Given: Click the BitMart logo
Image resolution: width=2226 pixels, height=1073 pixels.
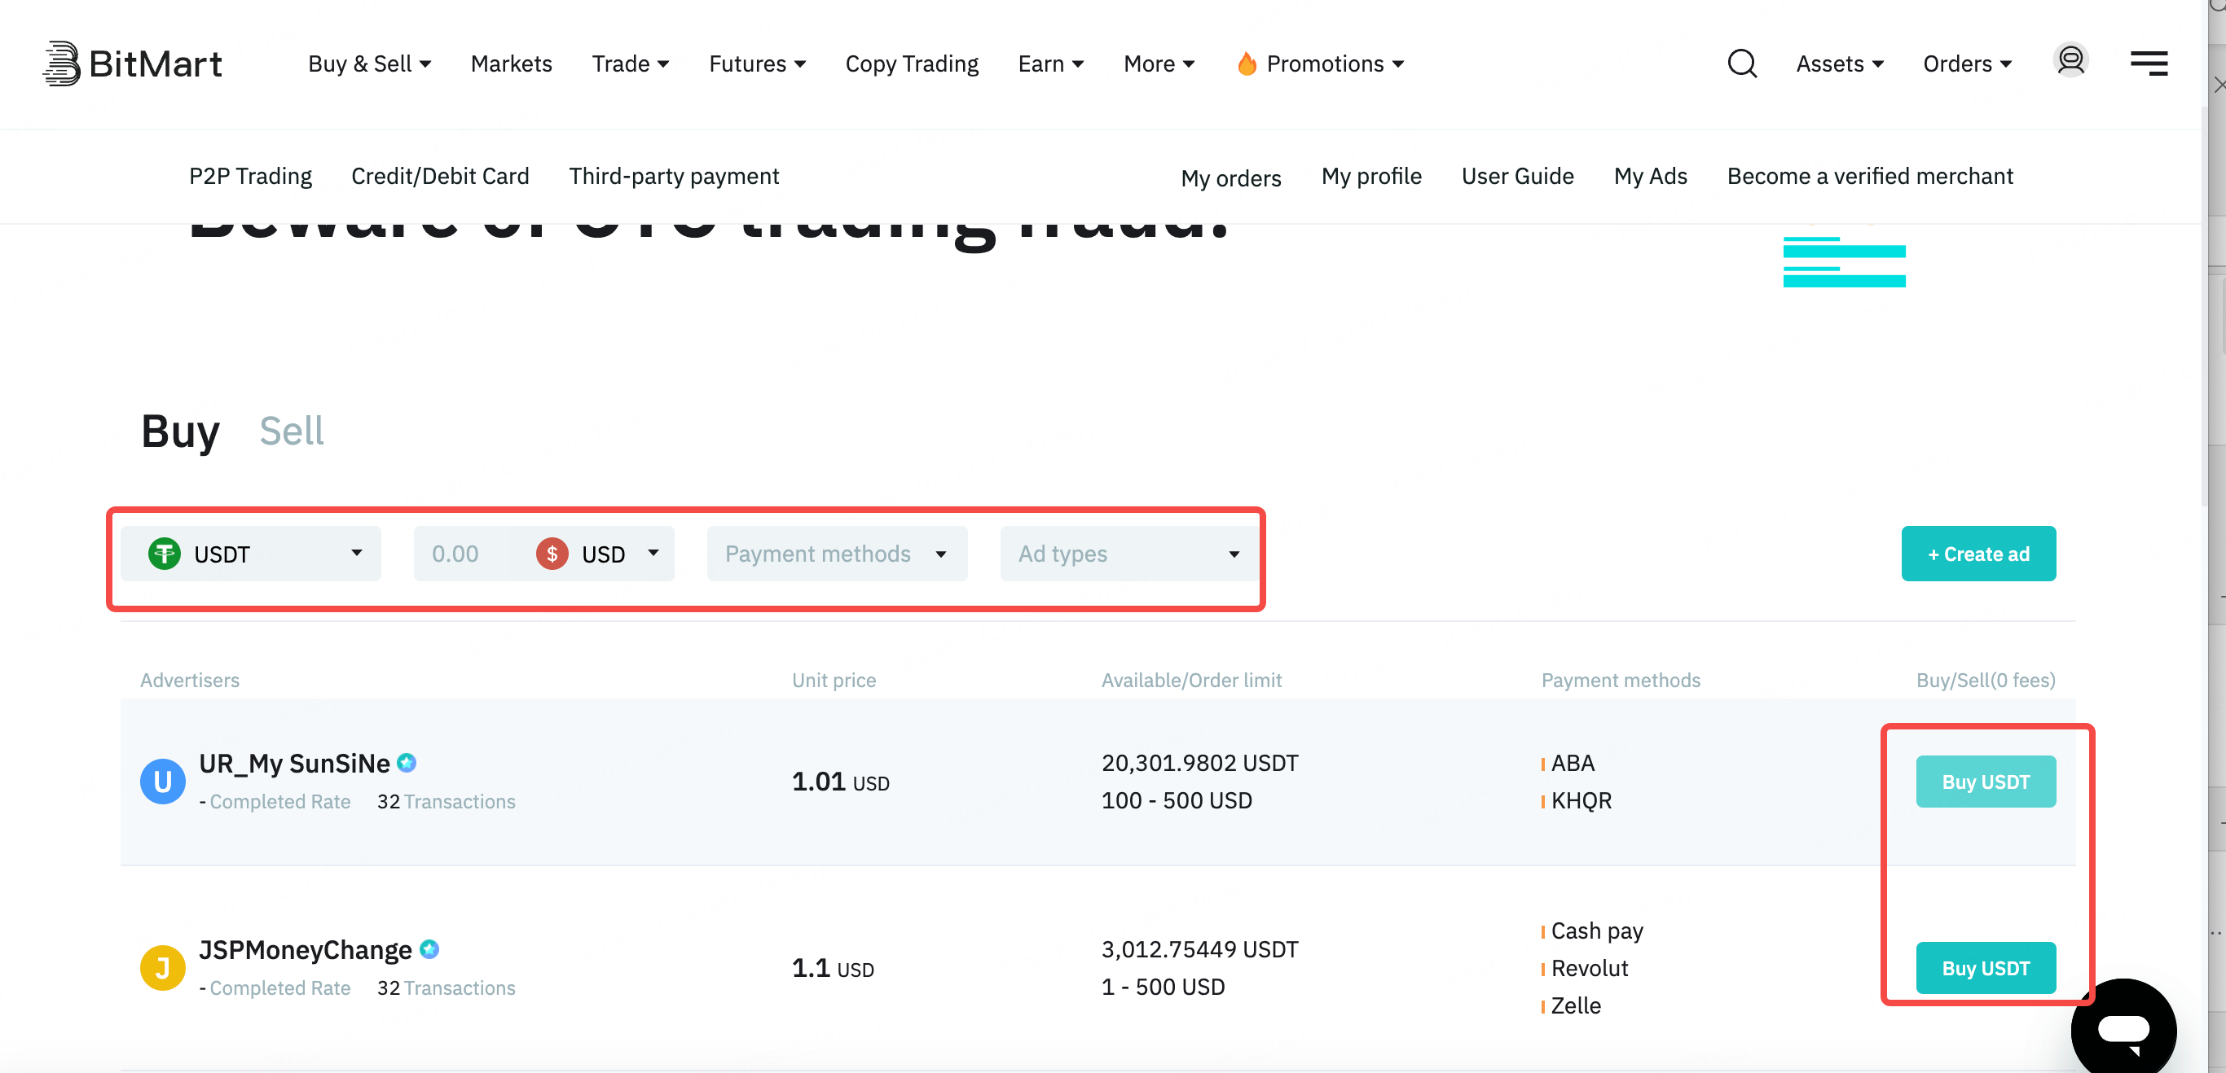Looking at the screenshot, I should click(132, 63).
